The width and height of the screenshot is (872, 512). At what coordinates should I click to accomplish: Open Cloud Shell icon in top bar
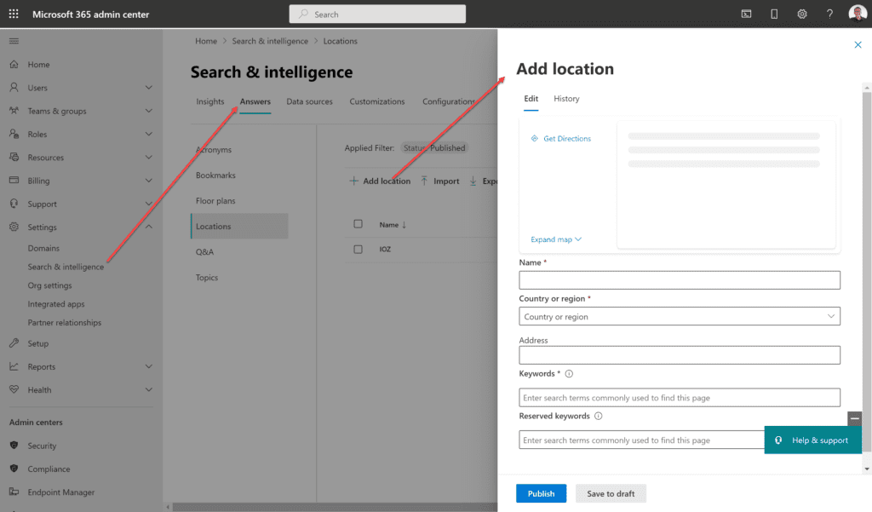(746, 14)
